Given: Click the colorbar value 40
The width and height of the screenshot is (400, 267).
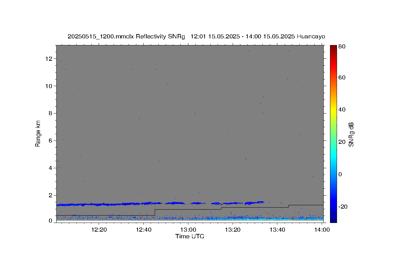Looking at the screenshot, I should (342, 109).
